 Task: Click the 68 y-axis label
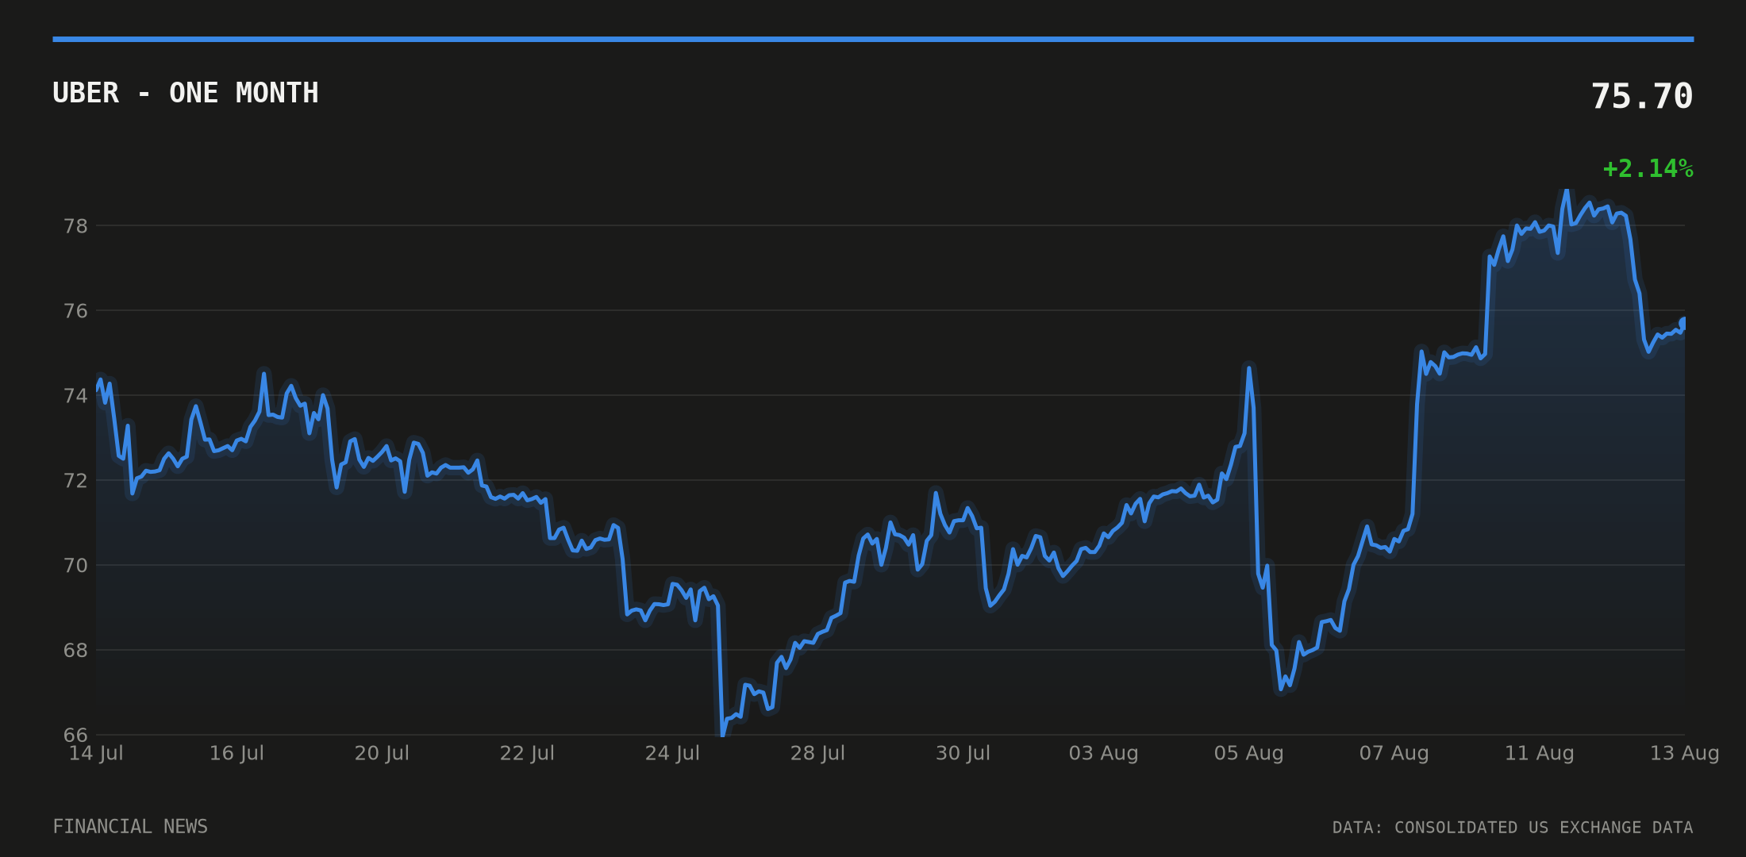click(75, 651)
